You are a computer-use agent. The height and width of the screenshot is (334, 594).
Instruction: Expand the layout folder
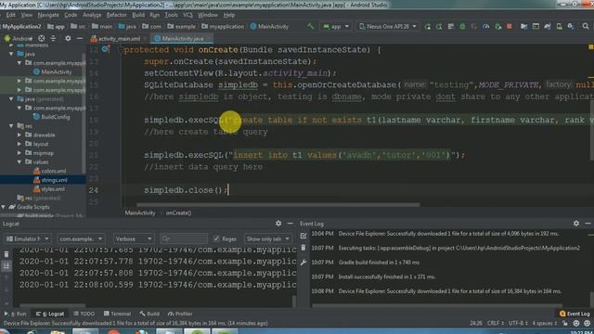(x=19, y=144)
